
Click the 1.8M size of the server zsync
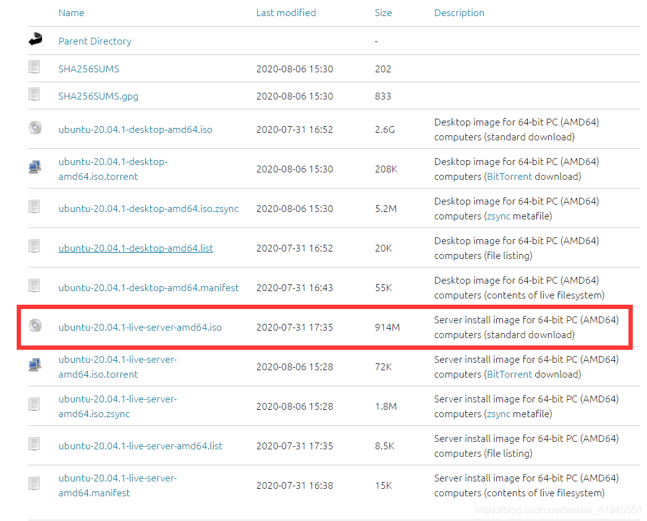tap(386, 407)
